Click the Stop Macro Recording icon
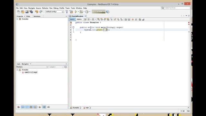This screenshot has width=206, height=116. [136, 19]
